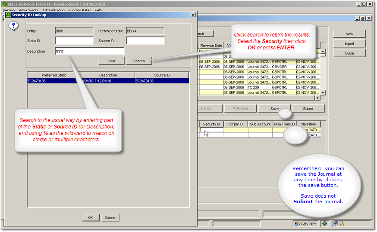Click the Description field containing NS%

click(x=90, y=51)
